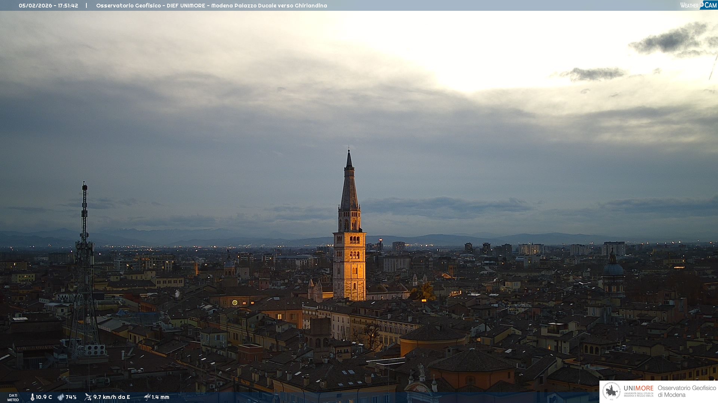Click the 9.7 km/h da E wind reading
Screen dimensions: 718x403
111,397
